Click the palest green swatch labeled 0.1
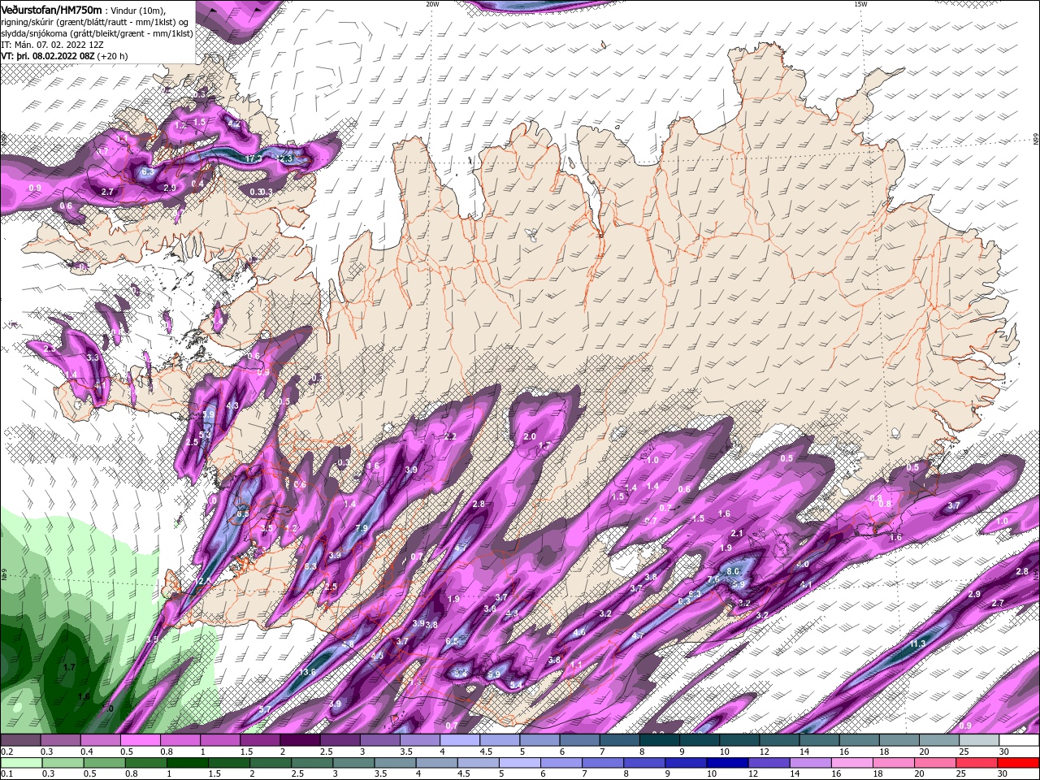Viewport: 1040px width, 780px height. (21, 763)
